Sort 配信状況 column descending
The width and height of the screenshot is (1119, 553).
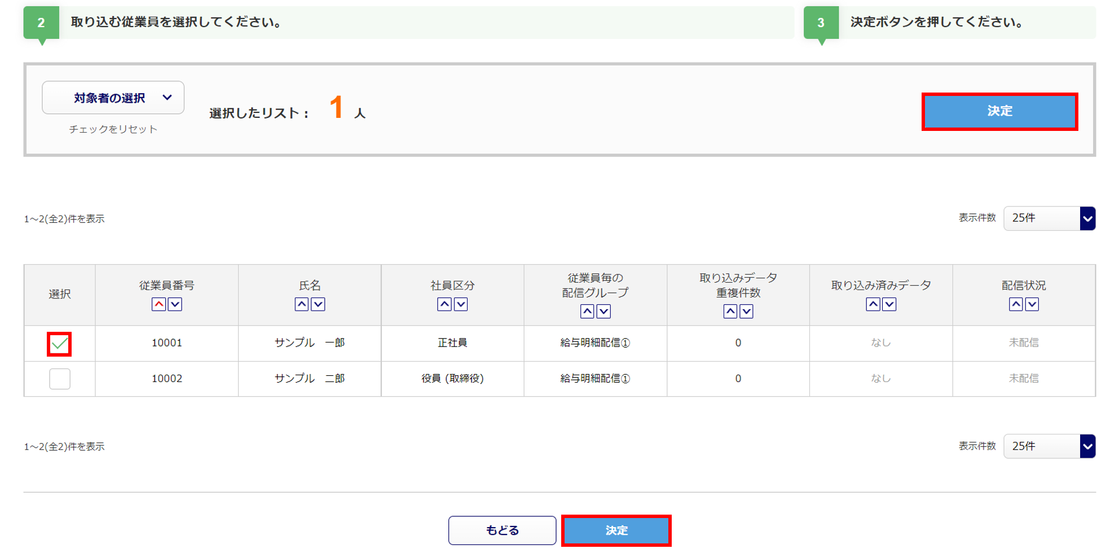1032,305
